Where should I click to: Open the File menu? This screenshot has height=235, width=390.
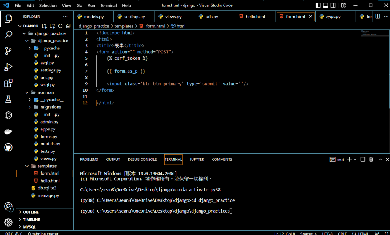click(x=18, y=5)
